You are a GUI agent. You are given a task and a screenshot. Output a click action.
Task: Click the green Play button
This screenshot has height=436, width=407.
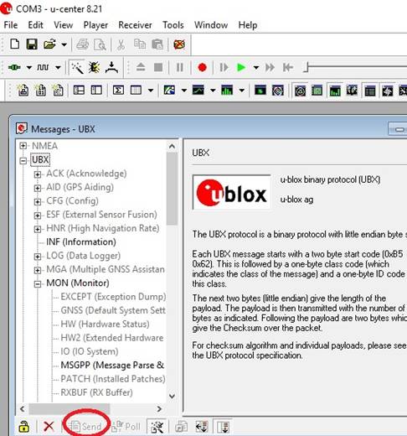point(241,67)
